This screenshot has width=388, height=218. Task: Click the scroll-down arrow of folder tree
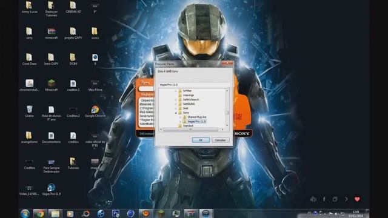tap(227, 126)
